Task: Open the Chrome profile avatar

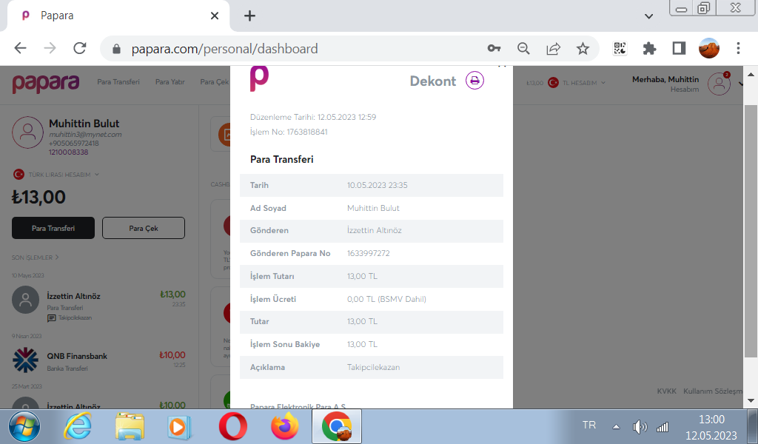Action: click(x=708, y=48)
